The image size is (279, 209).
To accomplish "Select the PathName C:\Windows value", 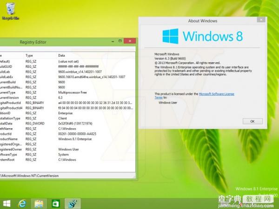I will tap(67, 129).
